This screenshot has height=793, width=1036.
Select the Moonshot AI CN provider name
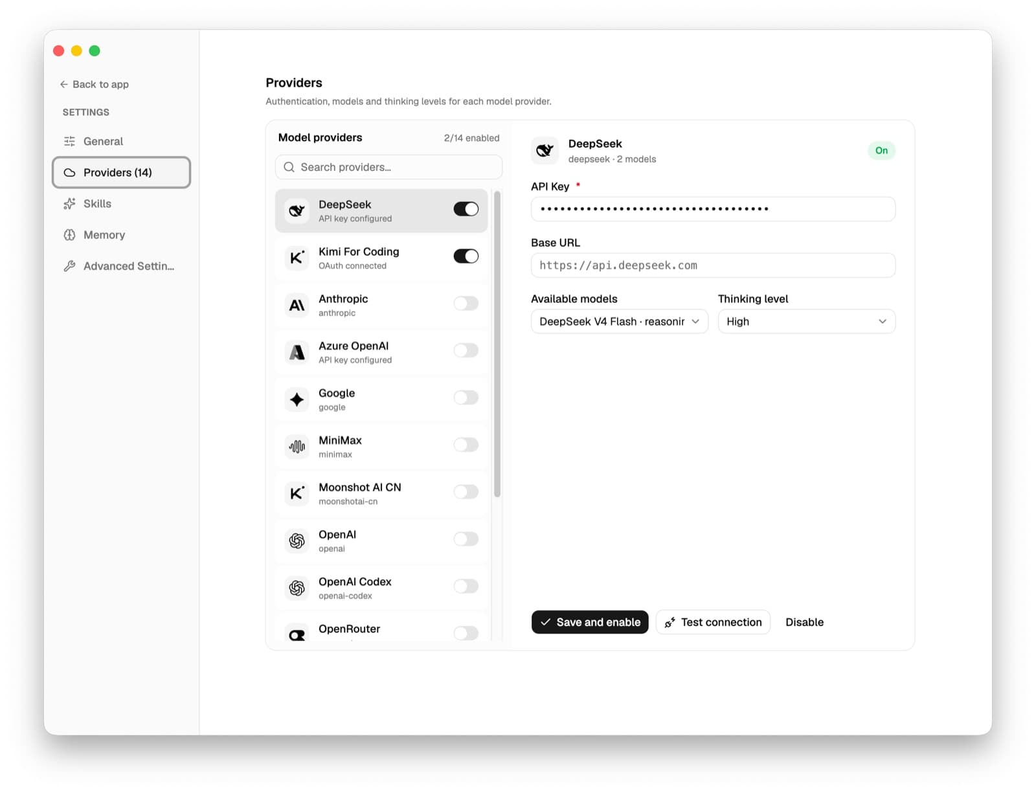click(360, 487)
